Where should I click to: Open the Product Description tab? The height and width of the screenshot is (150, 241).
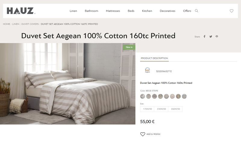coord(154,58)
